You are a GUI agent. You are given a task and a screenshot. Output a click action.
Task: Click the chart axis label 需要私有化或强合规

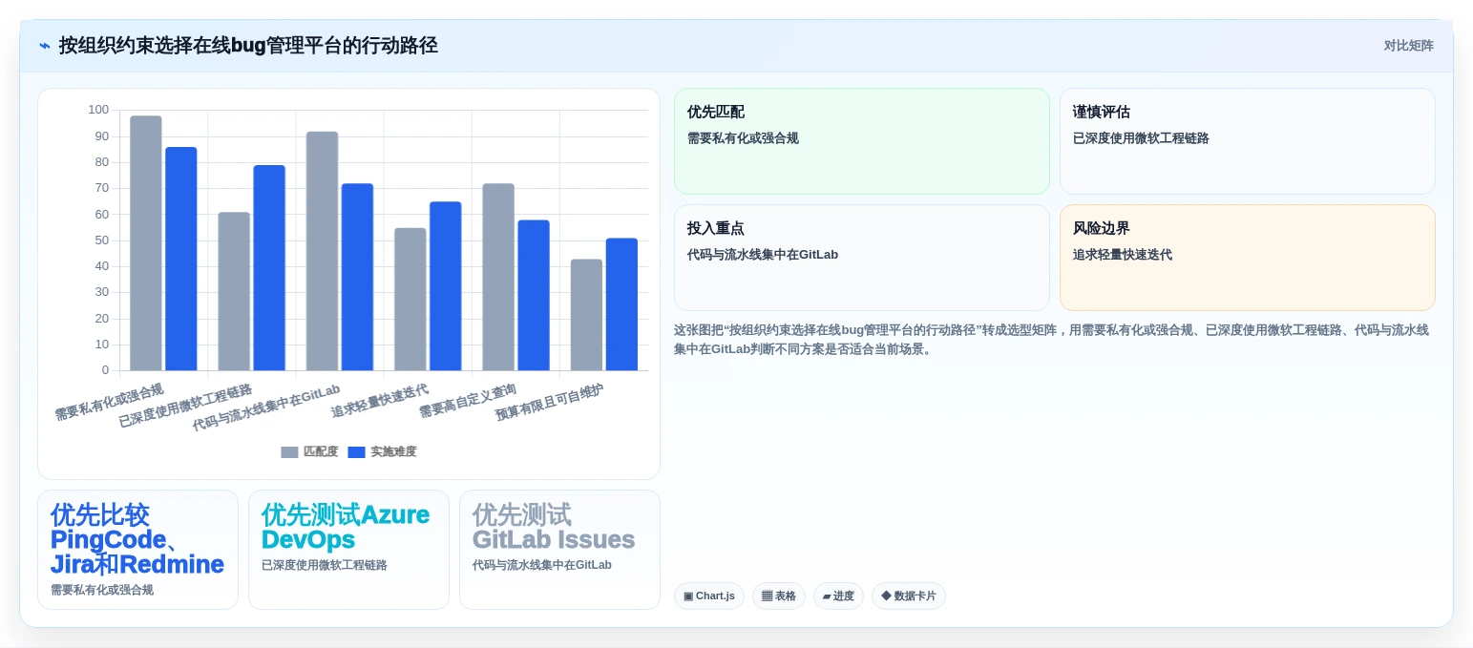click(110, 403)
